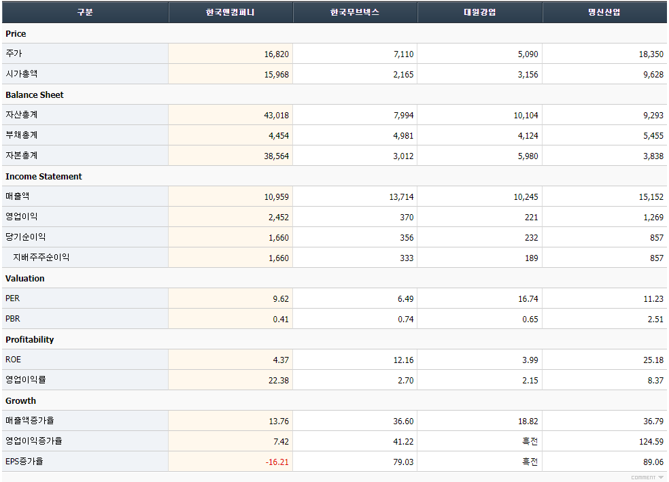This screenshot has height=482, width=669.
Task: Select stock price value 16,820
Action: [x=277, y=54]
